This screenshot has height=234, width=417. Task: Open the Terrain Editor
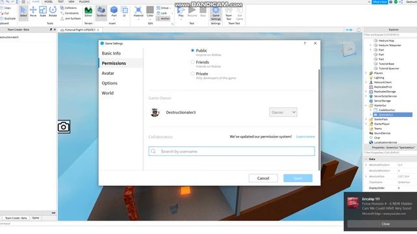click(x=89, y=12)
